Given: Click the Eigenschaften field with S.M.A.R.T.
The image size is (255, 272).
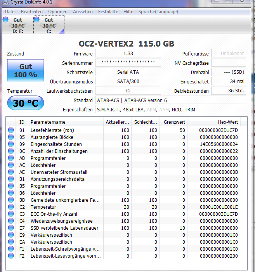Looking at the screenshot, I should tap(170, 109).
